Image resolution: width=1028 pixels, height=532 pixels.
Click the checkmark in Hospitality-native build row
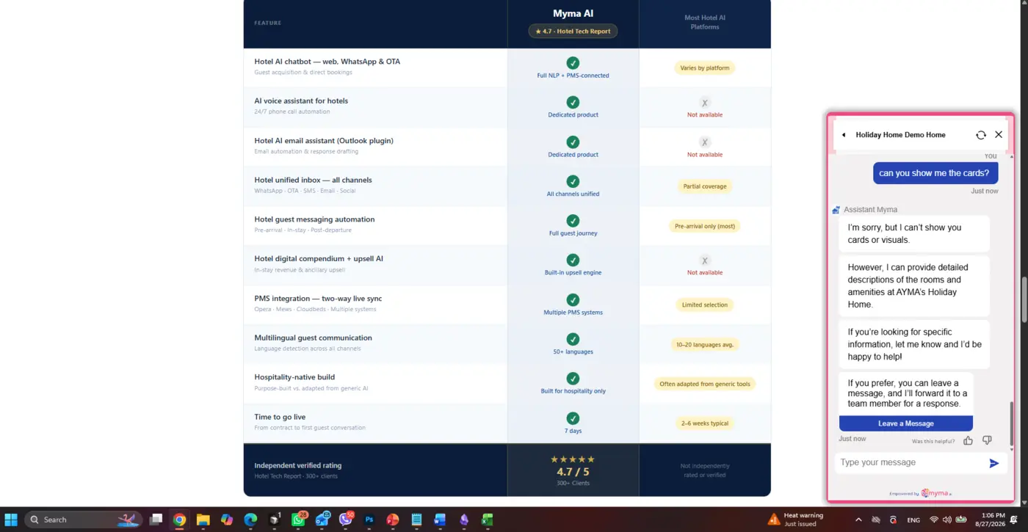point(573,379)
